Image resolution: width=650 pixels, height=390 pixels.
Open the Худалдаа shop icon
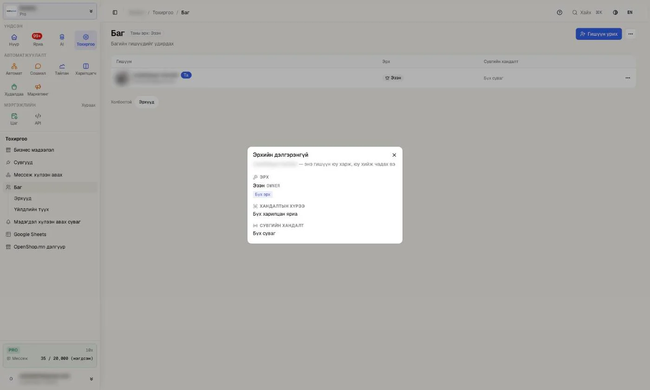[14, 90]
